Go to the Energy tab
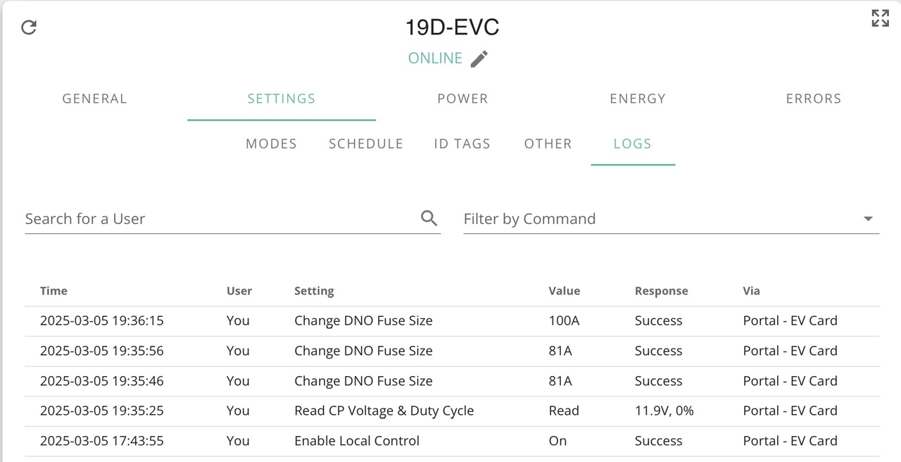Image resolution: width=901 pixels, height=462 pixels. (x=637, y=99)
